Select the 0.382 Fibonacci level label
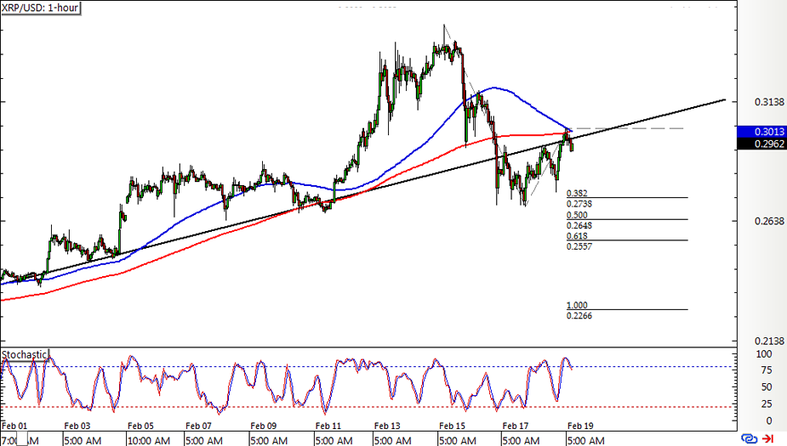Image resolution: width=787 pixels, height=446 pixels. (x=577, y=194)
